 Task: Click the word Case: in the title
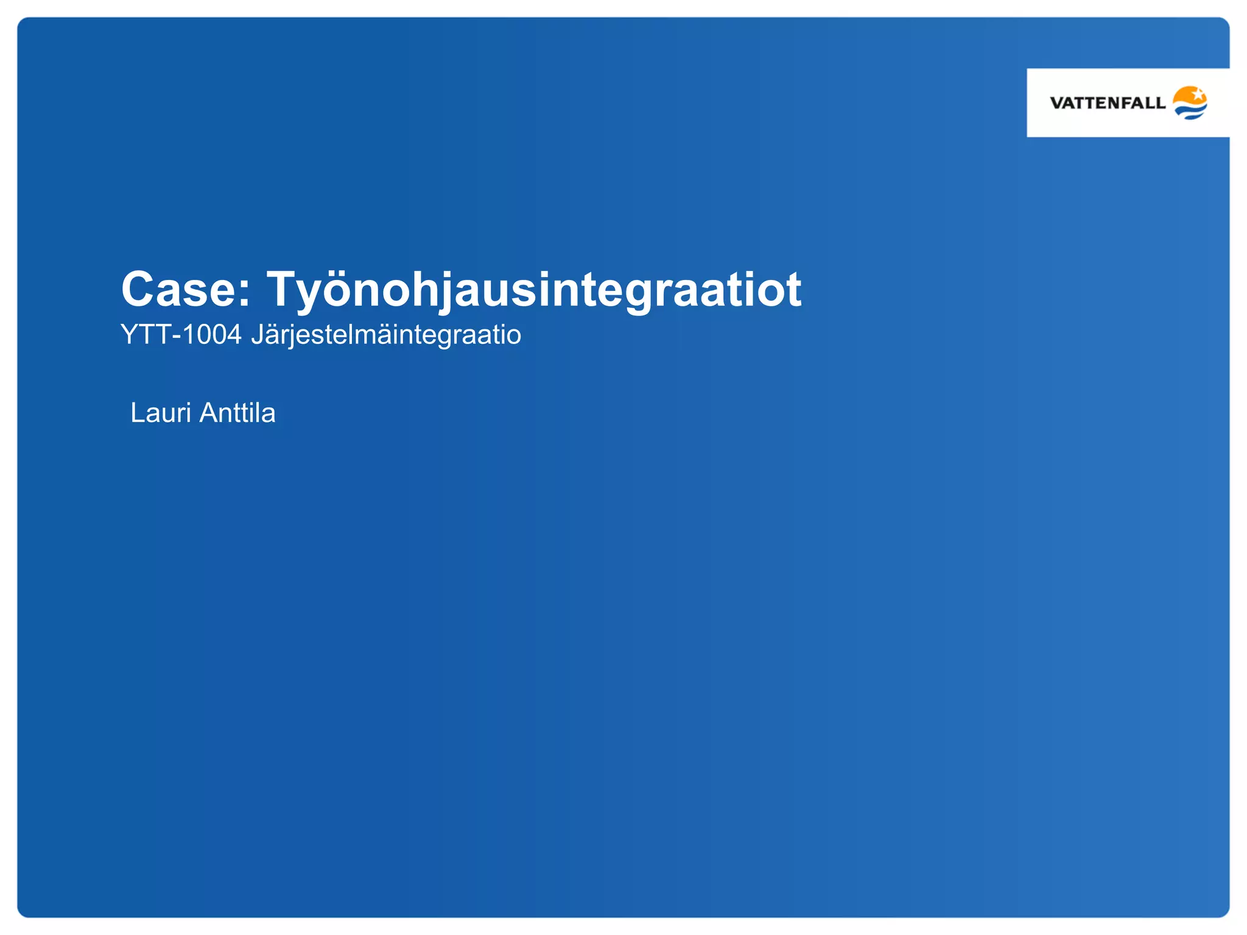coord(186,289)
